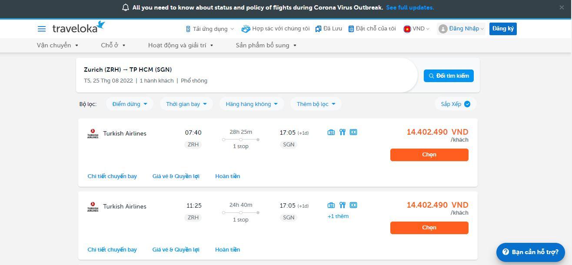Expand the Thời gian bay filter
572x265 pixels.
186,104
